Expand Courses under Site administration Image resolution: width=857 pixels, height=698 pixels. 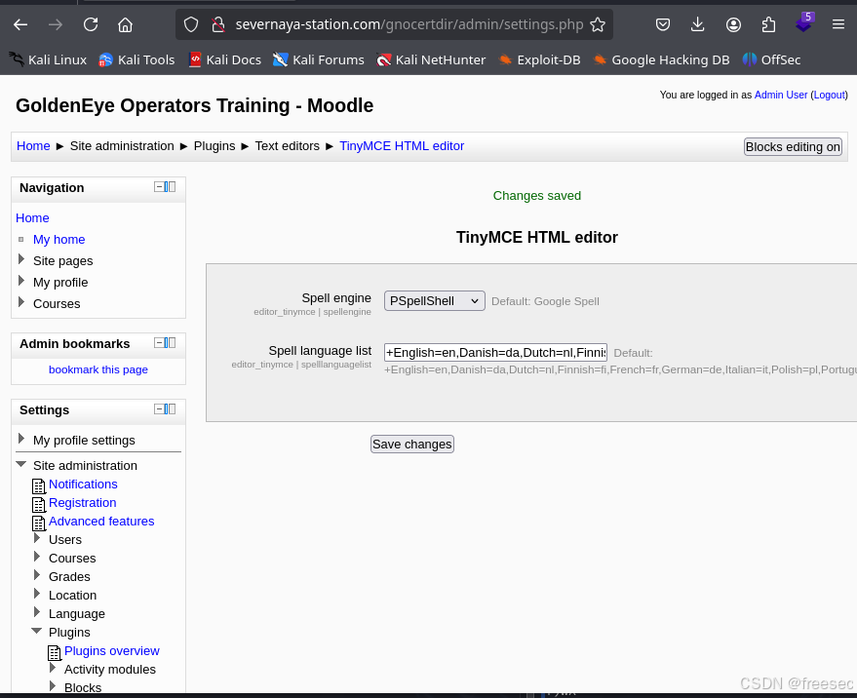point(37,557)
